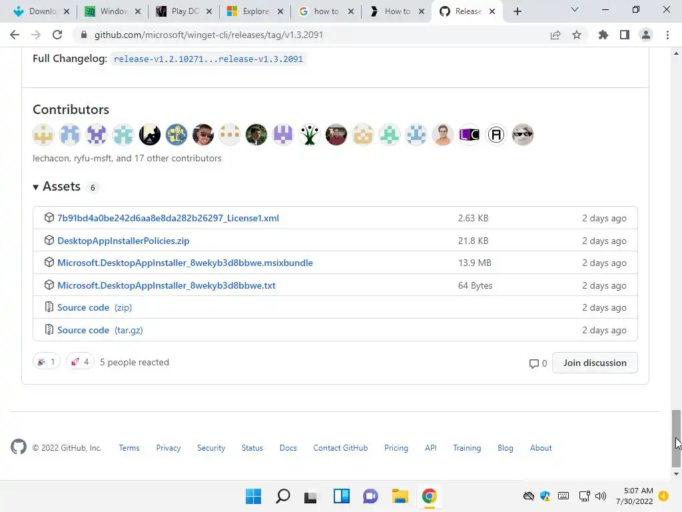682x512 pixels.
Task: Switch to the Google 'how to' tab
Action: pyautogui.click(x=320, y=11)
